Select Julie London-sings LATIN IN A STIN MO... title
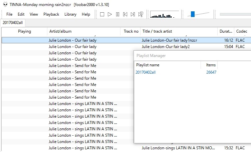This screenshot has width=251, height=152. click(x=178, y=148)
